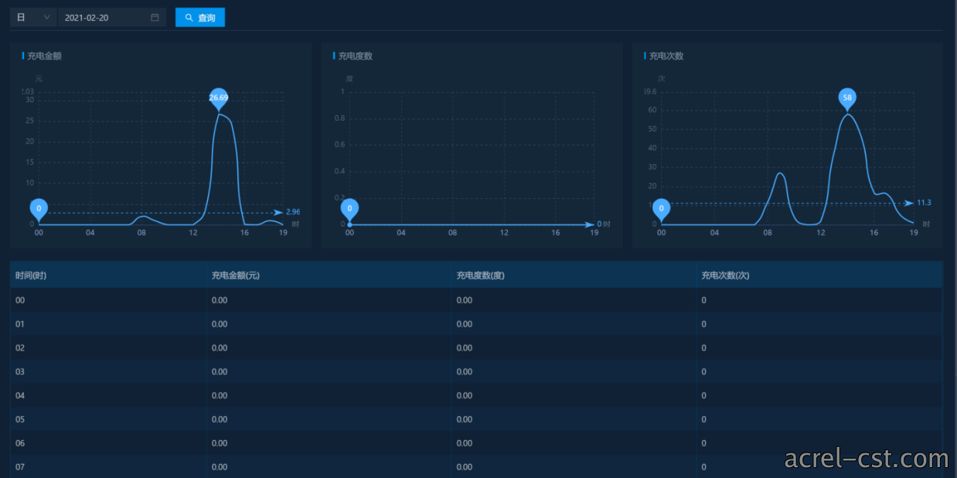Expand the dropdown chevron next to 日
The width and height of the screenshot is (957, 478).
(x=47, y=17)
